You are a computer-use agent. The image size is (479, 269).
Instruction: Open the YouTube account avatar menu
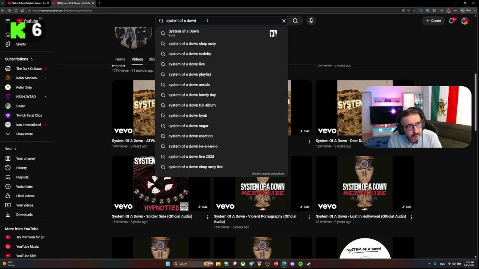coord(464,21)
